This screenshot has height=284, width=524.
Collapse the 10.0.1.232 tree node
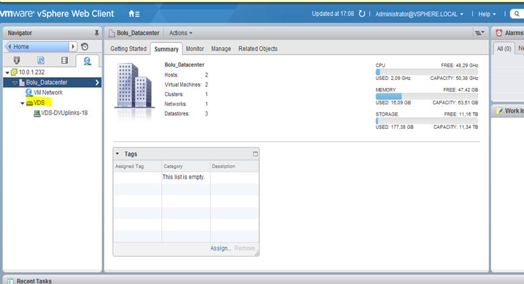[x=7, y=73]
